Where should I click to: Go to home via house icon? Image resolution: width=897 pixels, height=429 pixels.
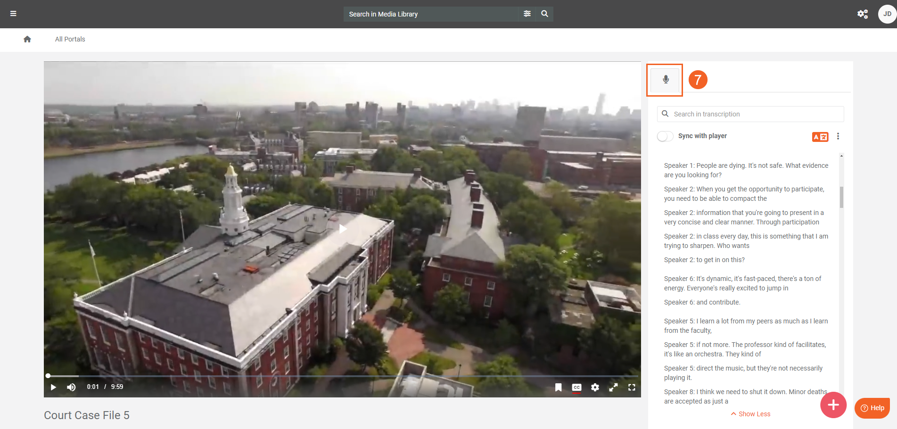click(27, 39)
